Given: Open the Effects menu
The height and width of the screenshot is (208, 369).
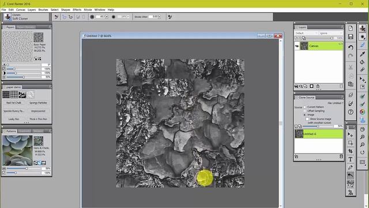Looking at the screenshot, I should [x=77, y=10].
